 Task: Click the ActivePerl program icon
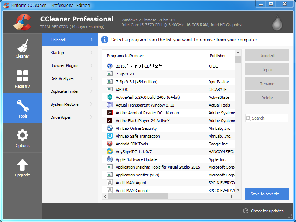110,97
